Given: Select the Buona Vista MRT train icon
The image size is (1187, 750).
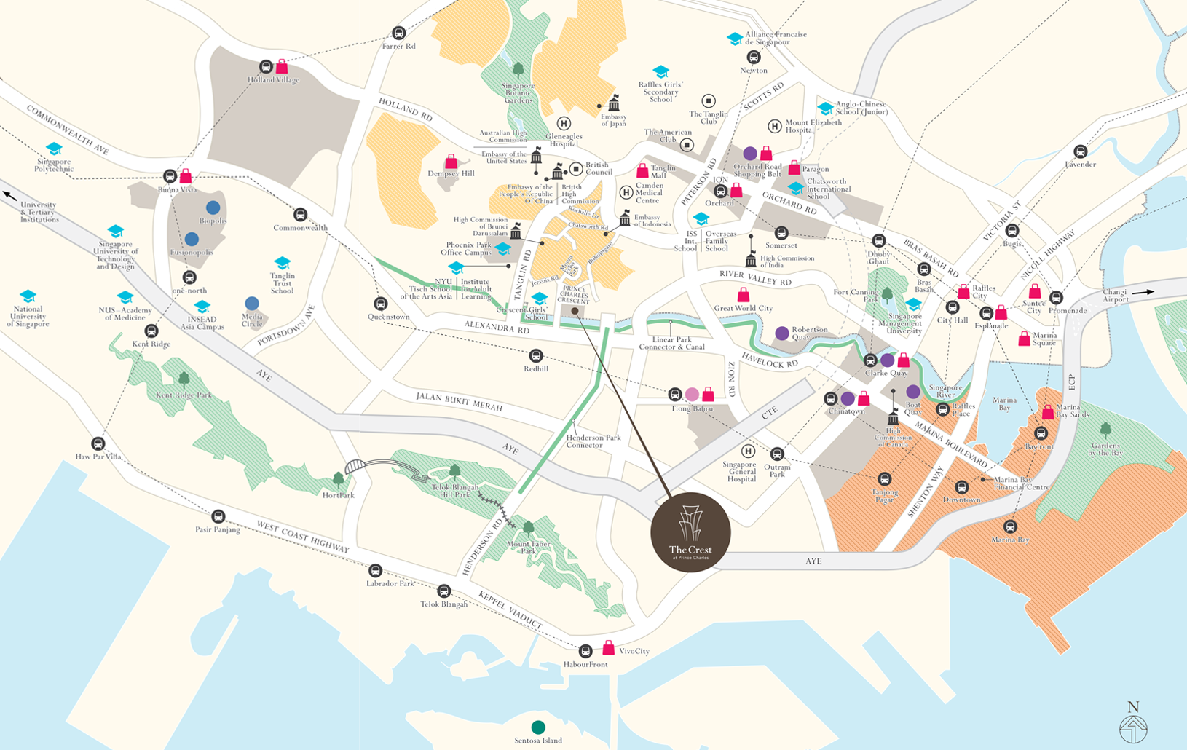Looking at the screenshot, I should (170, 176).
